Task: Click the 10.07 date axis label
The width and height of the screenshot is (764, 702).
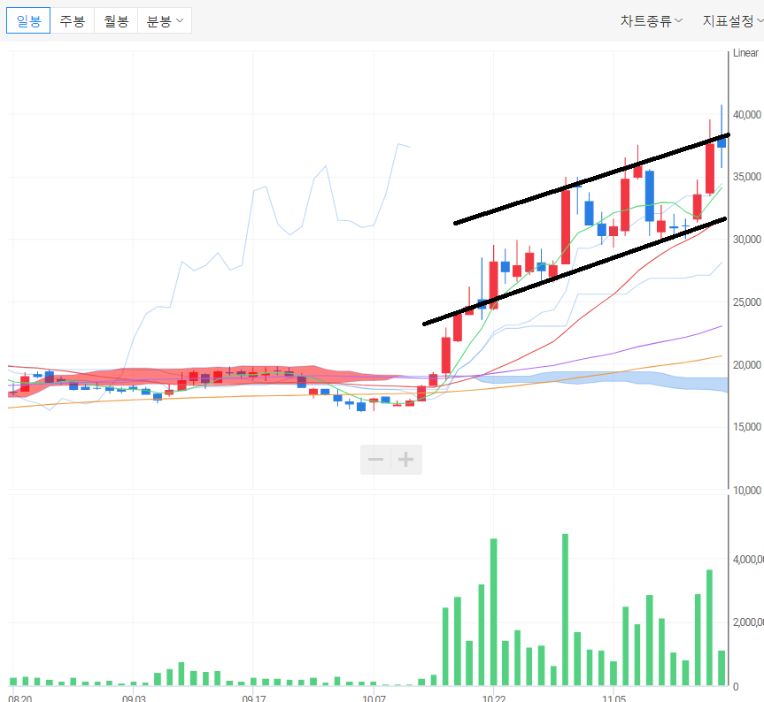Action: click(x=374, y=698)
